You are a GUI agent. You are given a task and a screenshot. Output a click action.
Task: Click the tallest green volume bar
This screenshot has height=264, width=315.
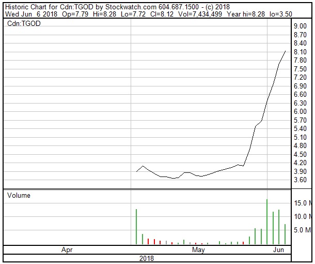(267, 222)
